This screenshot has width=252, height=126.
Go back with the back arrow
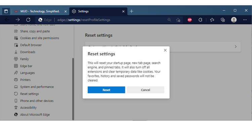[7, 20]
